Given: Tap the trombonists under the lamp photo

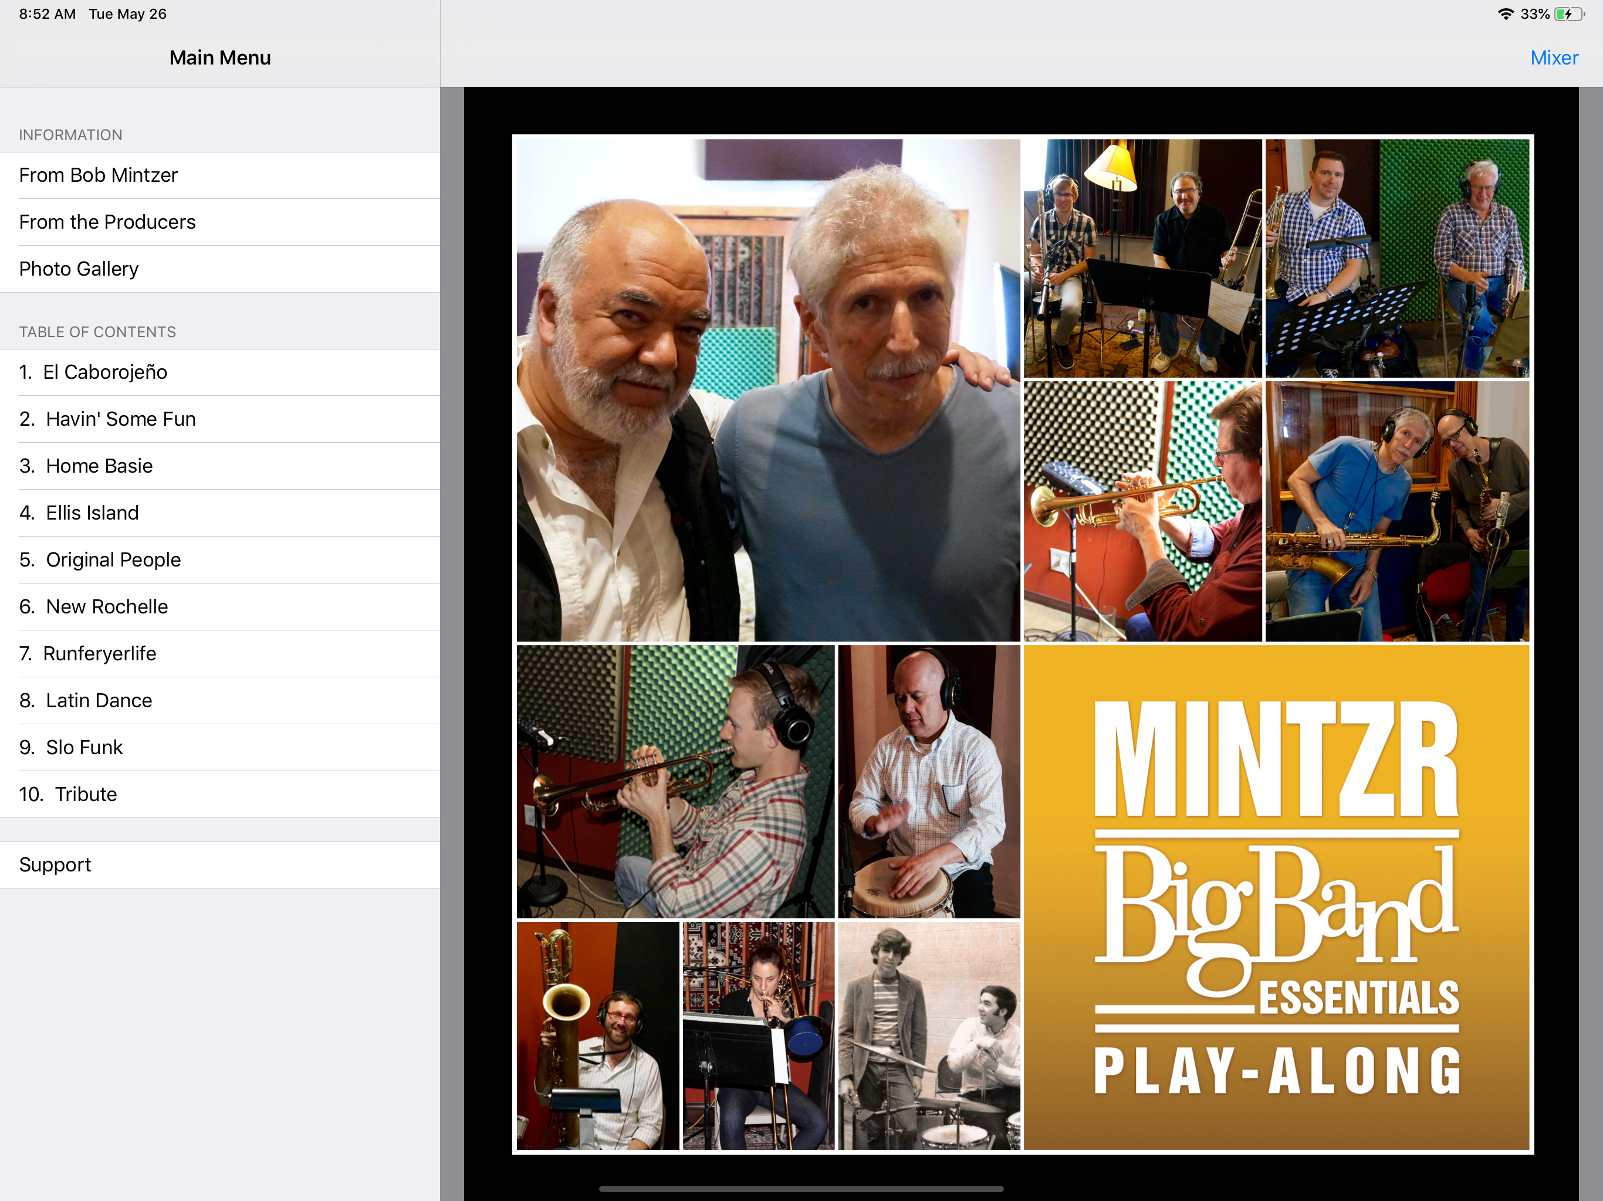Looking at the screenshot, I should (x=1142, y=258).
